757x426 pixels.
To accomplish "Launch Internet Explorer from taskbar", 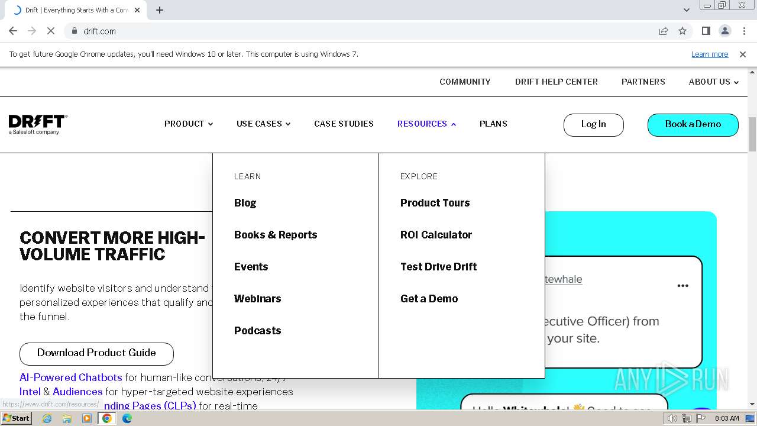I will [47, 418].
